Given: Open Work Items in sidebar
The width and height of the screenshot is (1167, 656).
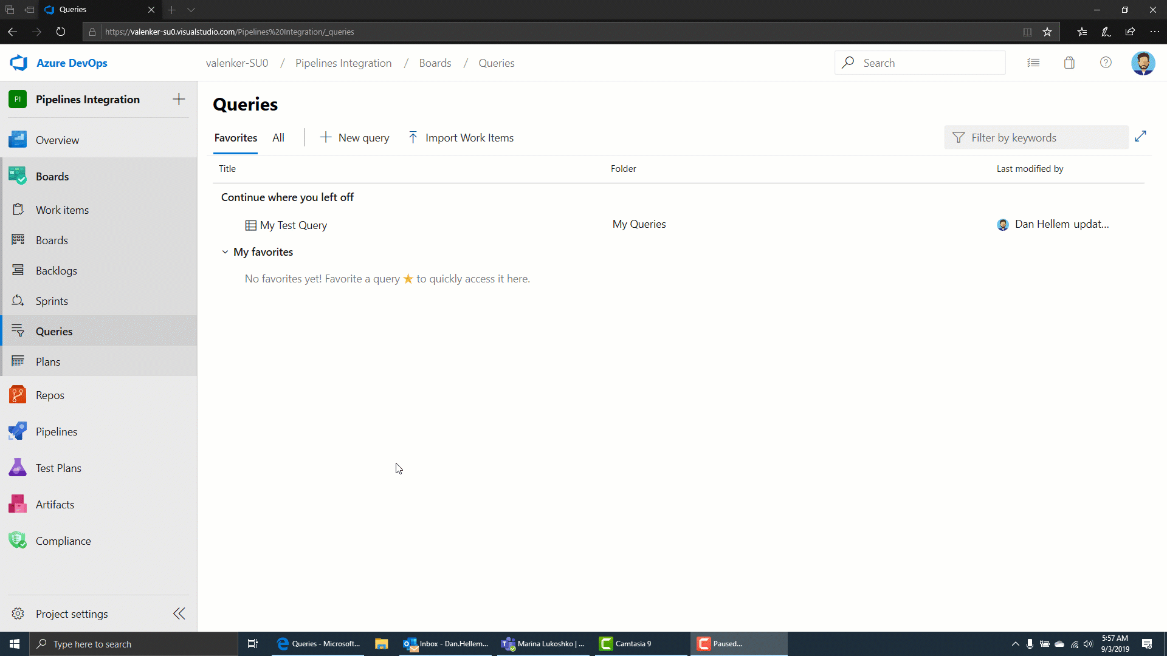Looking at the screenshot, I should [62, 209].
